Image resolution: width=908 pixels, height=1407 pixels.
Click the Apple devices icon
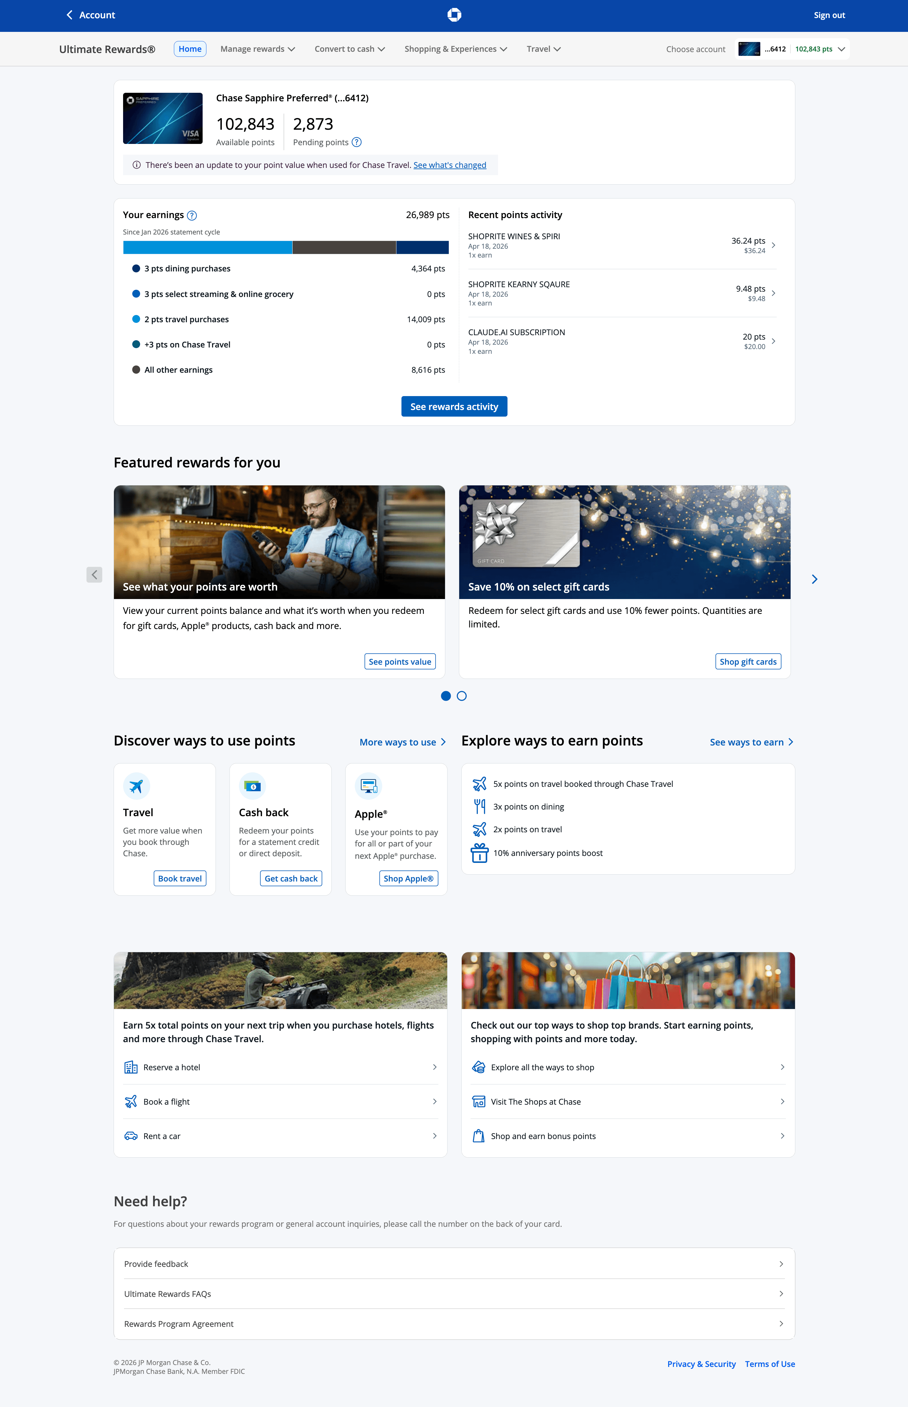pos(369,786)
